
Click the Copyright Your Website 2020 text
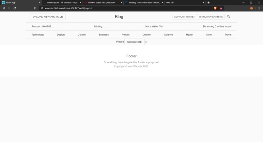tap(131, 66)
